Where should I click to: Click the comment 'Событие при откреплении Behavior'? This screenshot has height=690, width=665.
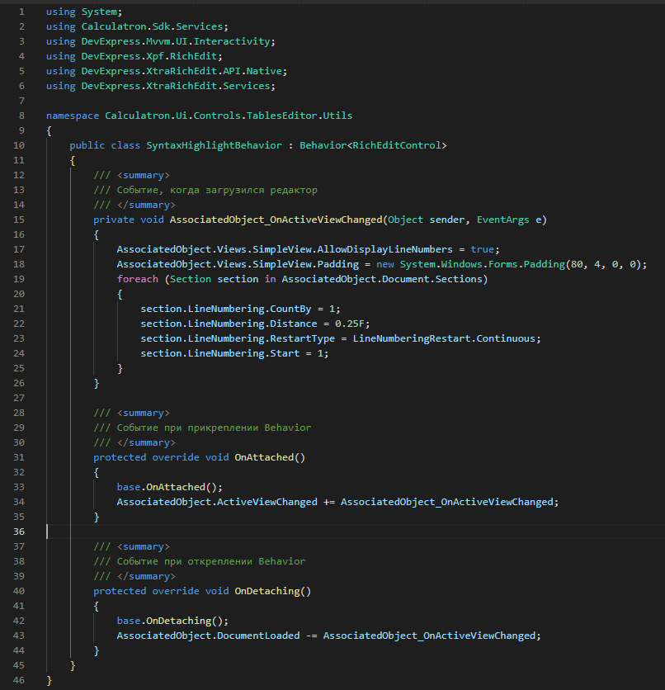211,561
